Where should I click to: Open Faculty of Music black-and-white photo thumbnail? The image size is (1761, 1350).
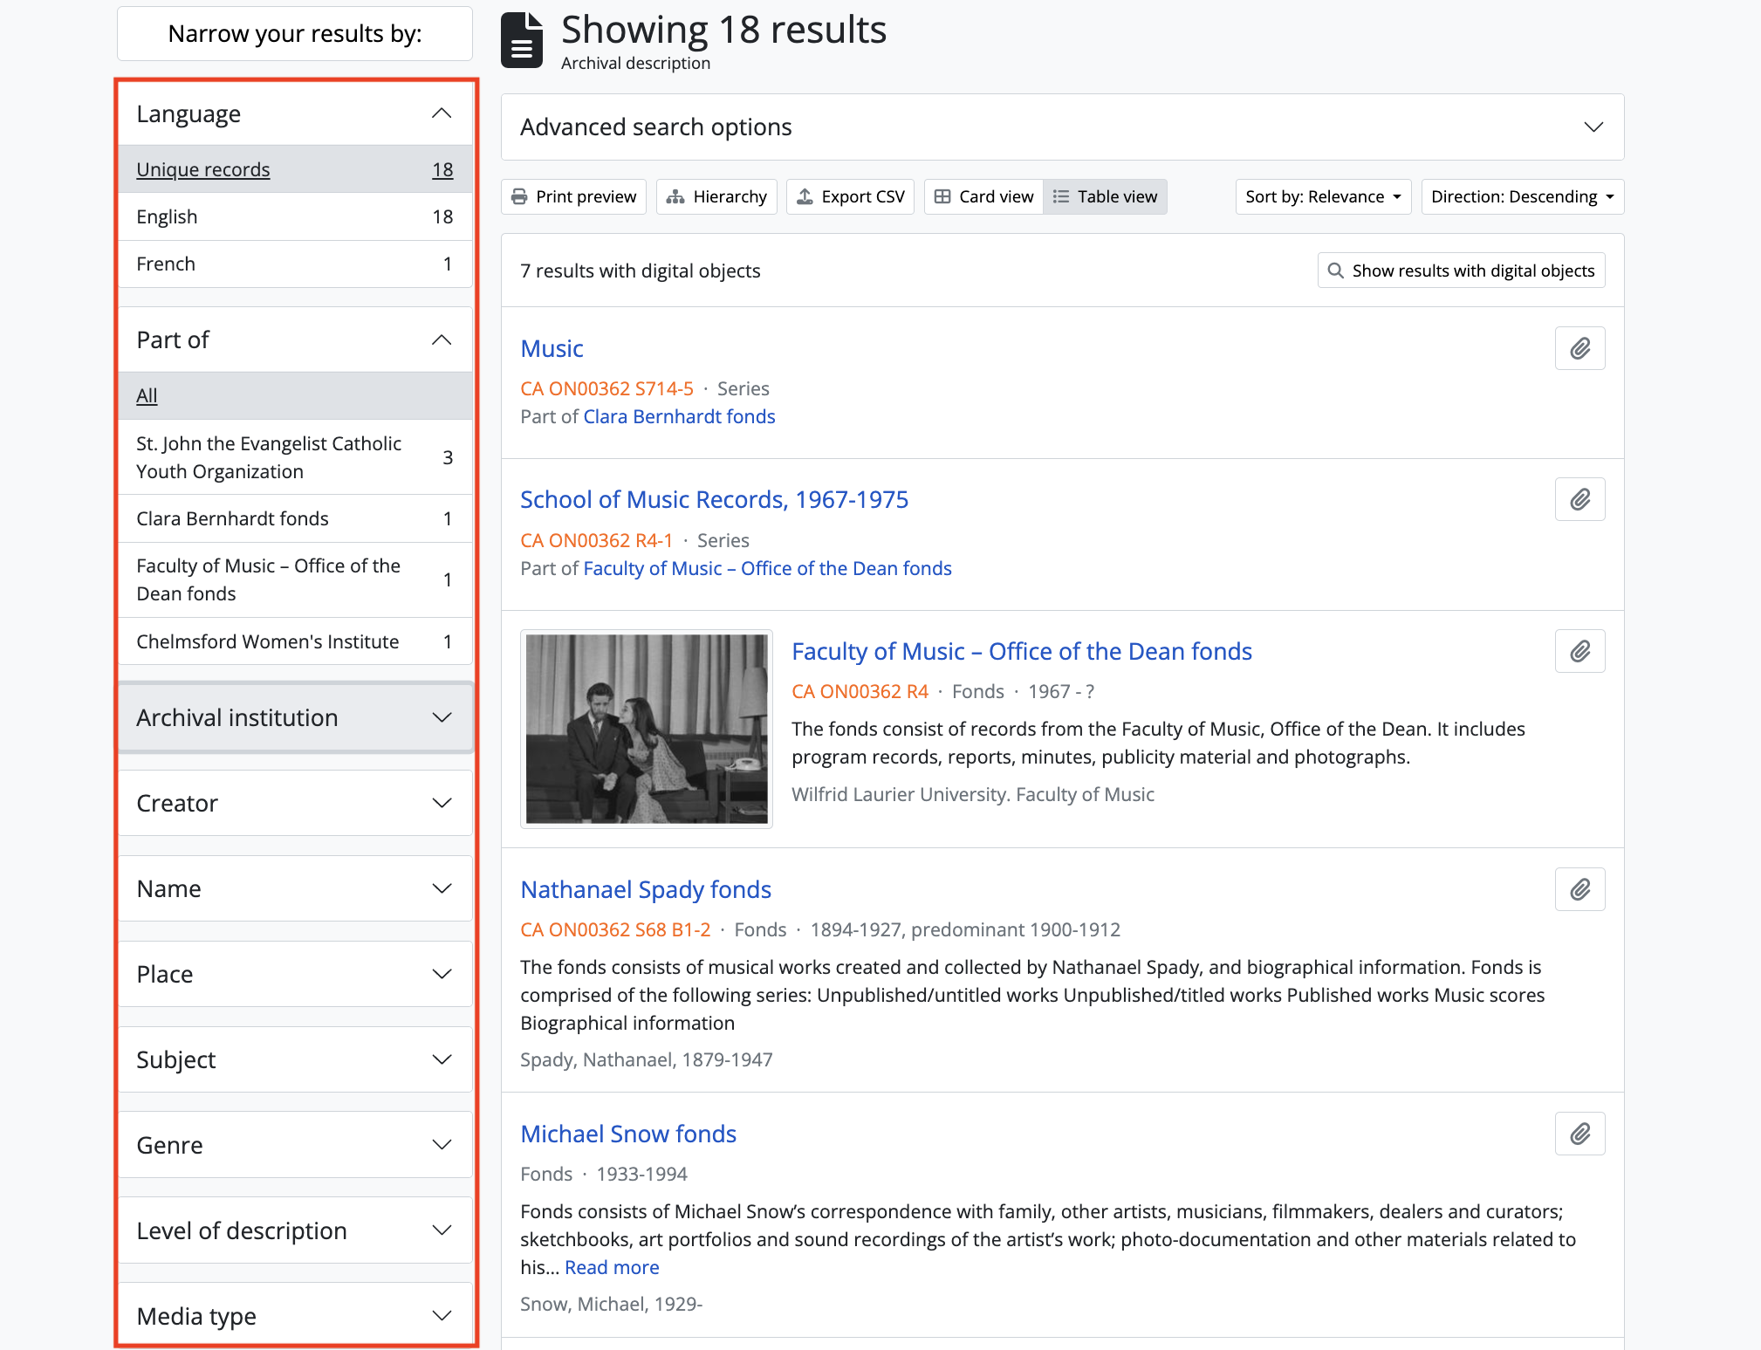pyautogui.click(x=647, y=729)
